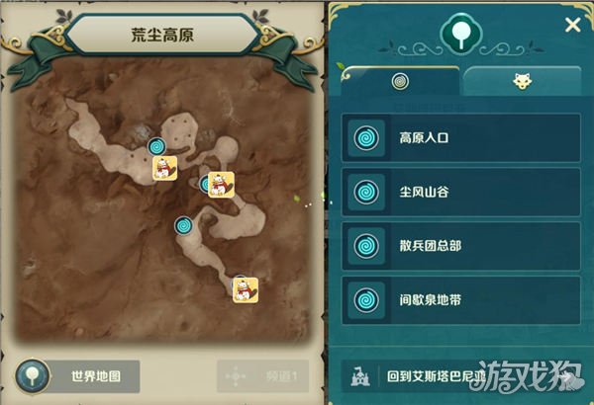Select the 高原入口 list entry
The image size is (594, 405).
point(461,138)
